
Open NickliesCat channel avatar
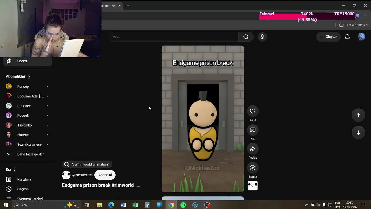(x=66, y=175)
